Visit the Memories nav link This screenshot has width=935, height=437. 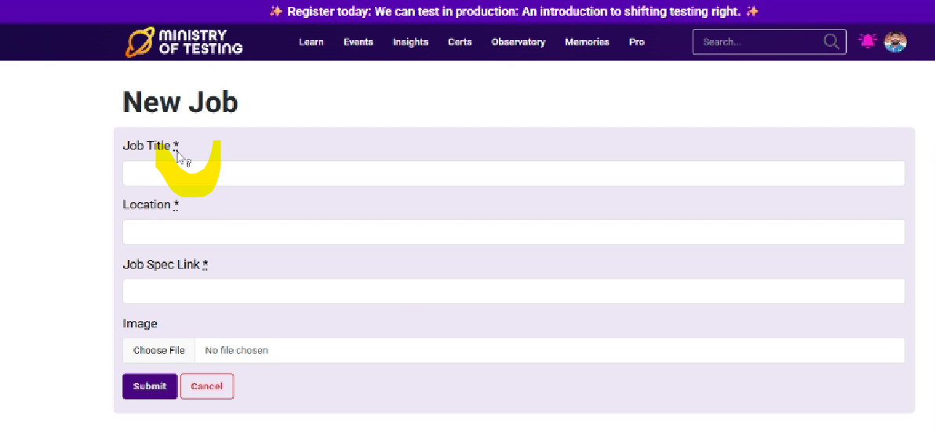tap(587, 42)
